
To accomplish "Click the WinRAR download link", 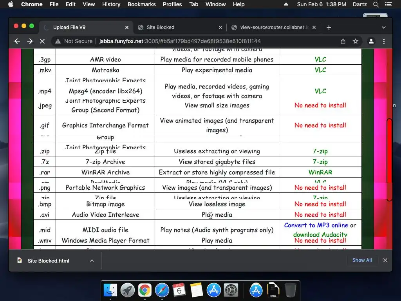I will click(320, 172).
